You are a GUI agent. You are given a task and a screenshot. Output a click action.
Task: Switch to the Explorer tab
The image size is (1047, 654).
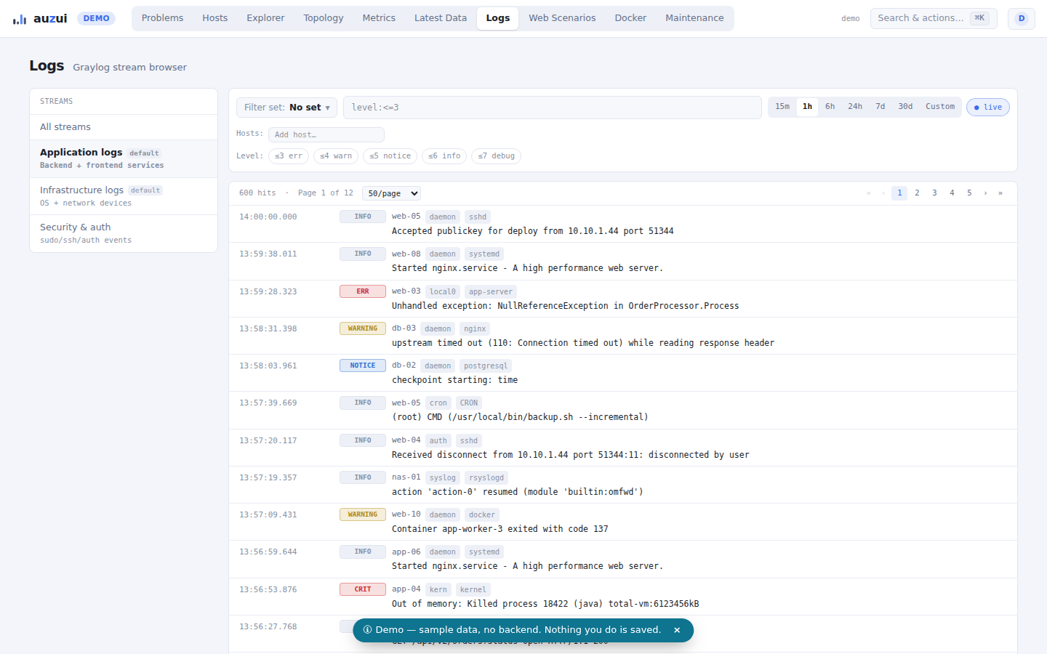point(265,18)
